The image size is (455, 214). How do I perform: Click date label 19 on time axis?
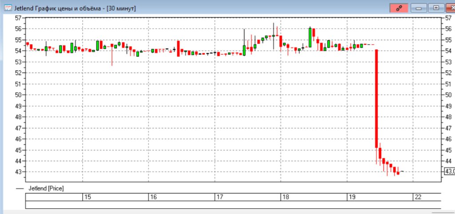click(352, 197)
